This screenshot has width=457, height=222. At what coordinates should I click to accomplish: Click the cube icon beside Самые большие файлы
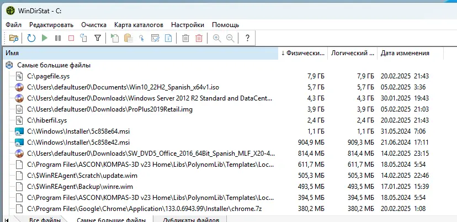(x=9, y=65)
